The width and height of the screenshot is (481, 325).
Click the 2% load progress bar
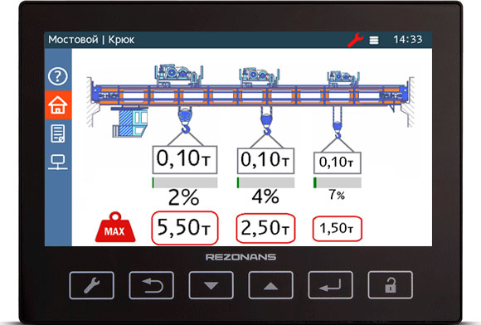point(185,182)
